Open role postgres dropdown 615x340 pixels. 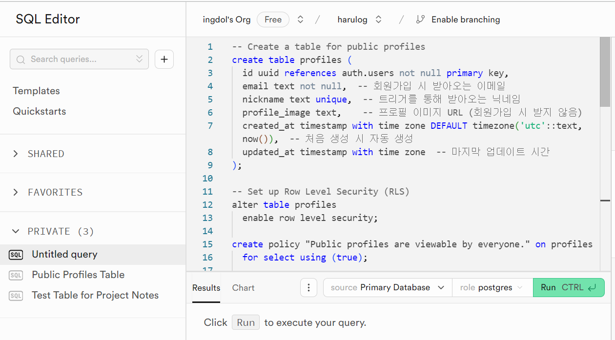click(x=492, y=287)
